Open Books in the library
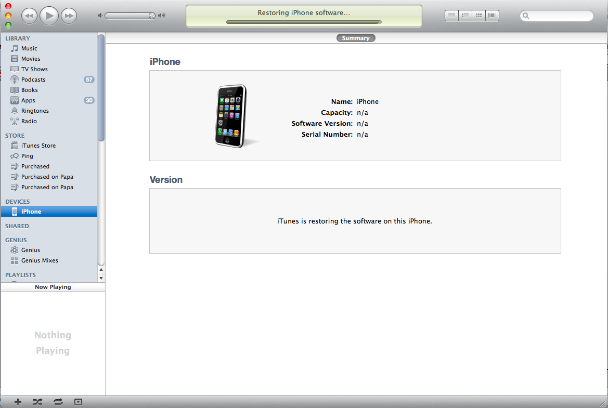608x408 pixels. pos(49,90)
